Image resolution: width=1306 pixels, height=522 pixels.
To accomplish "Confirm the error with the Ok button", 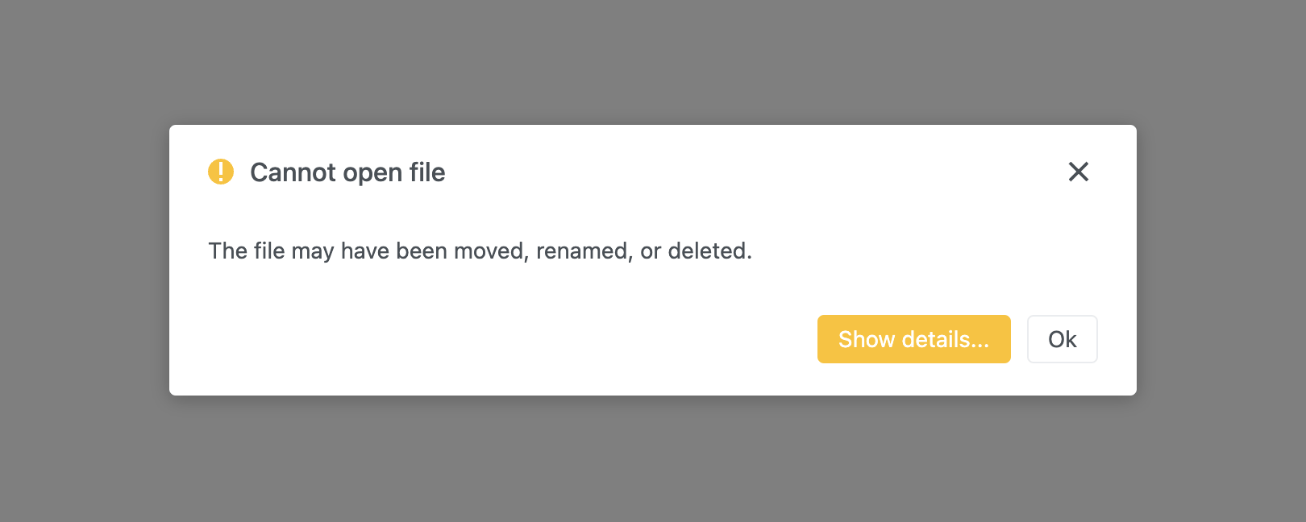I will pos(1062,339).
